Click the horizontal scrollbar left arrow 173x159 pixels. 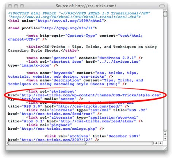pos(156,143)
